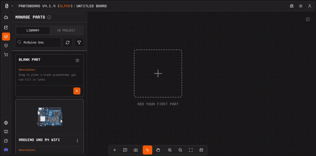
Task: Click the Arduino Uno search field
Action: coord(38,43)
